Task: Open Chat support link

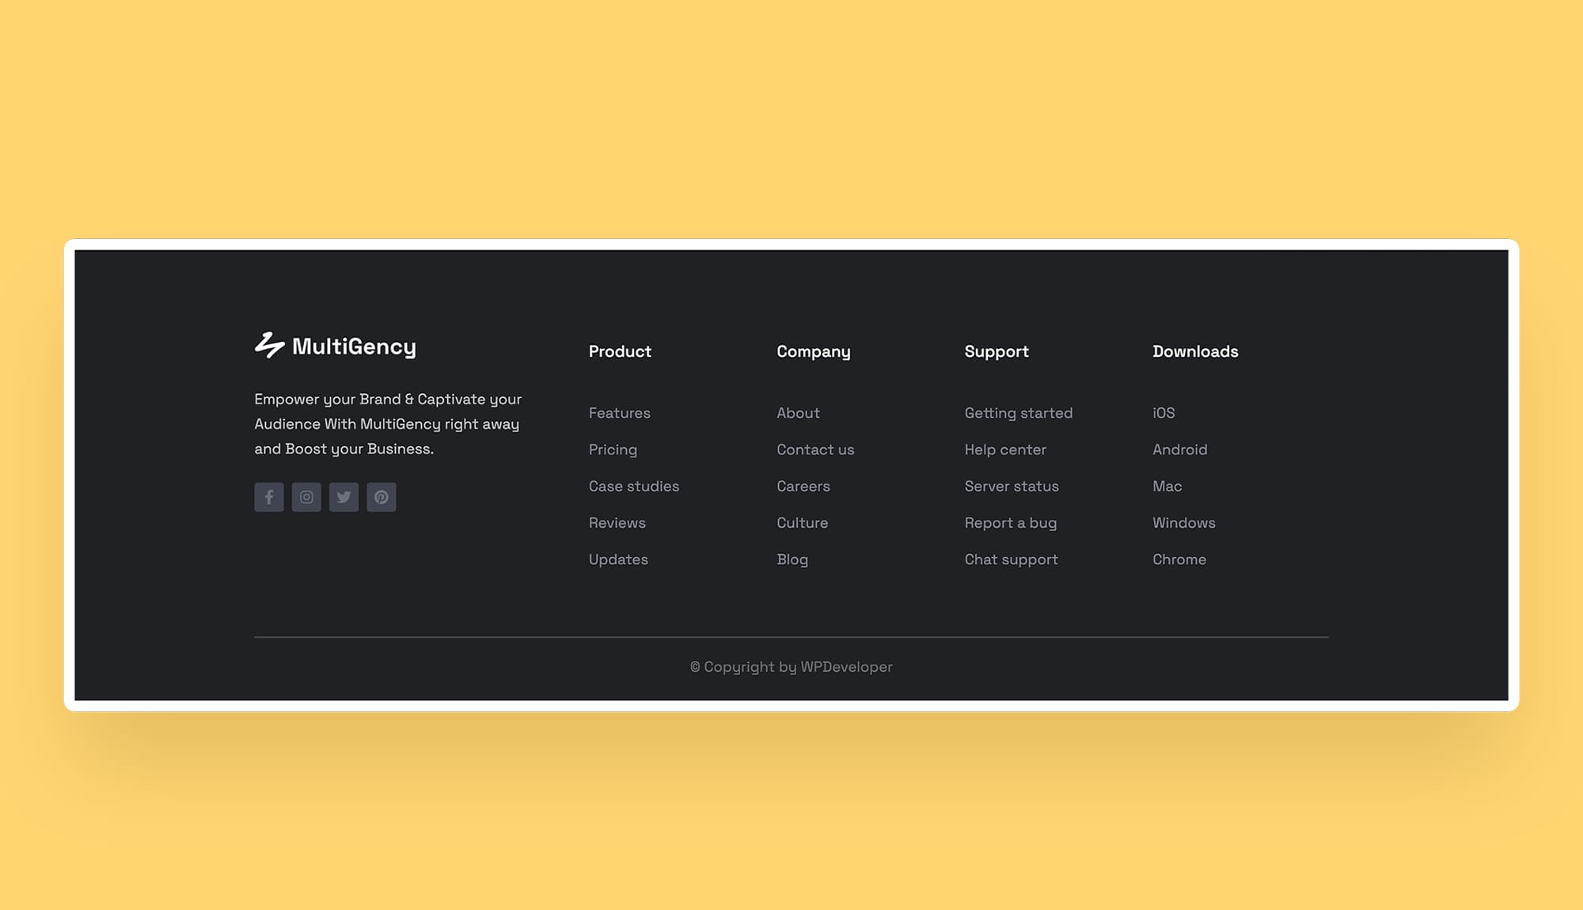Action: (1011, 559)
